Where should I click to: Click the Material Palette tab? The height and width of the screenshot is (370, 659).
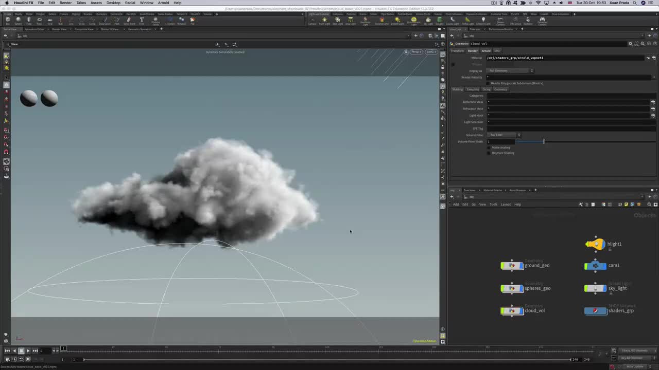pyautogui.click(x=492, y=190)
